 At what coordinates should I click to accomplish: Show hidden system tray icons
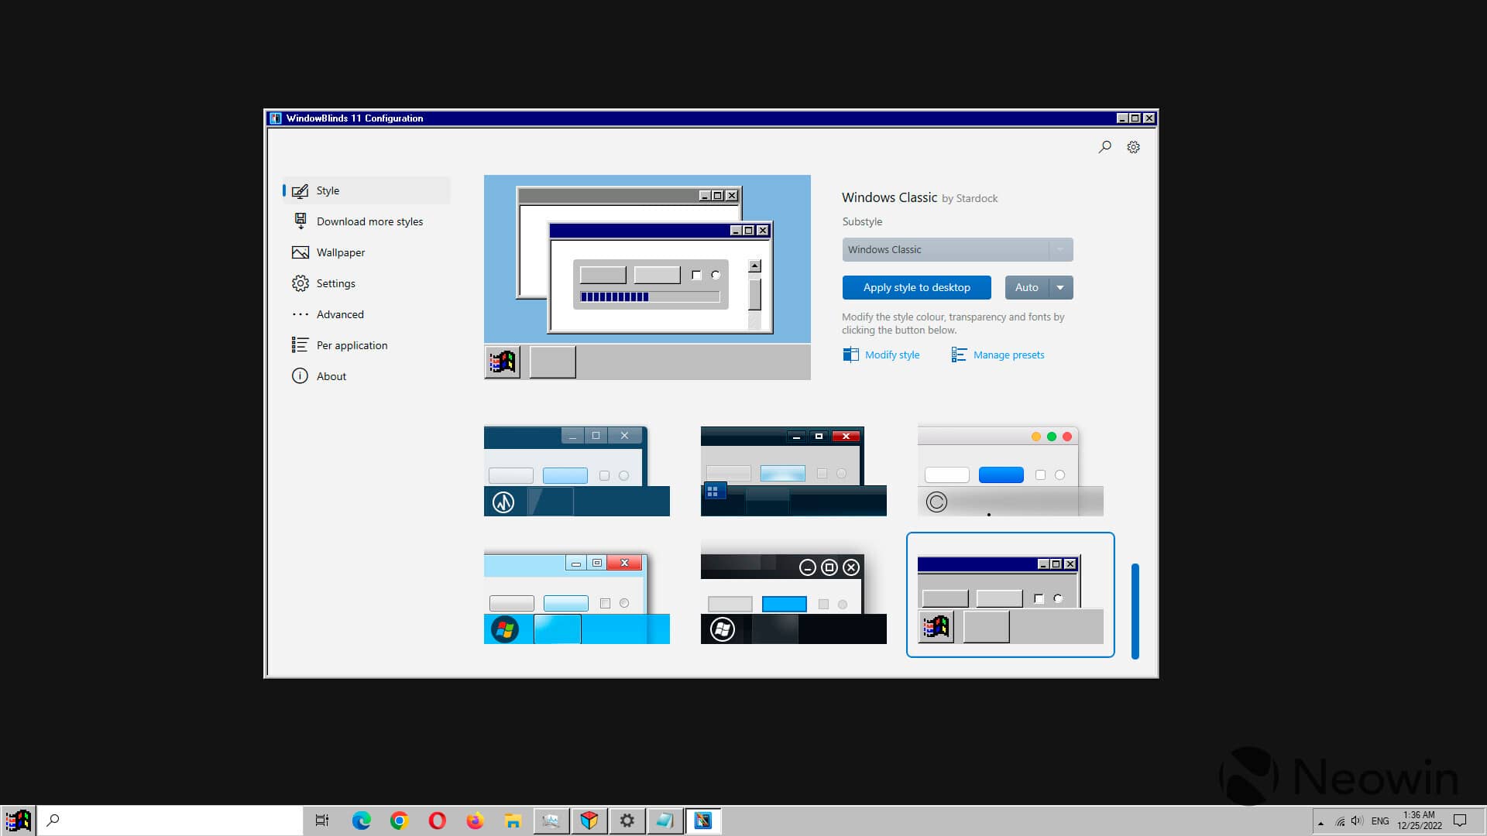click(x=1320, y=822)
